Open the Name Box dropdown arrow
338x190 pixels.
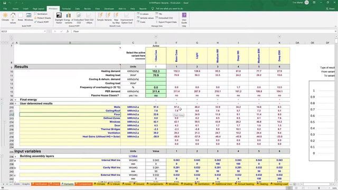coord(45,31)
